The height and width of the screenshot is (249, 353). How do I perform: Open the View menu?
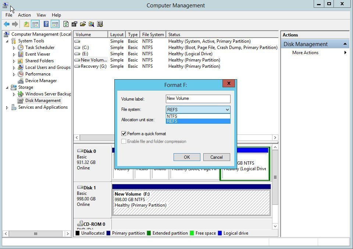point(41,15)
